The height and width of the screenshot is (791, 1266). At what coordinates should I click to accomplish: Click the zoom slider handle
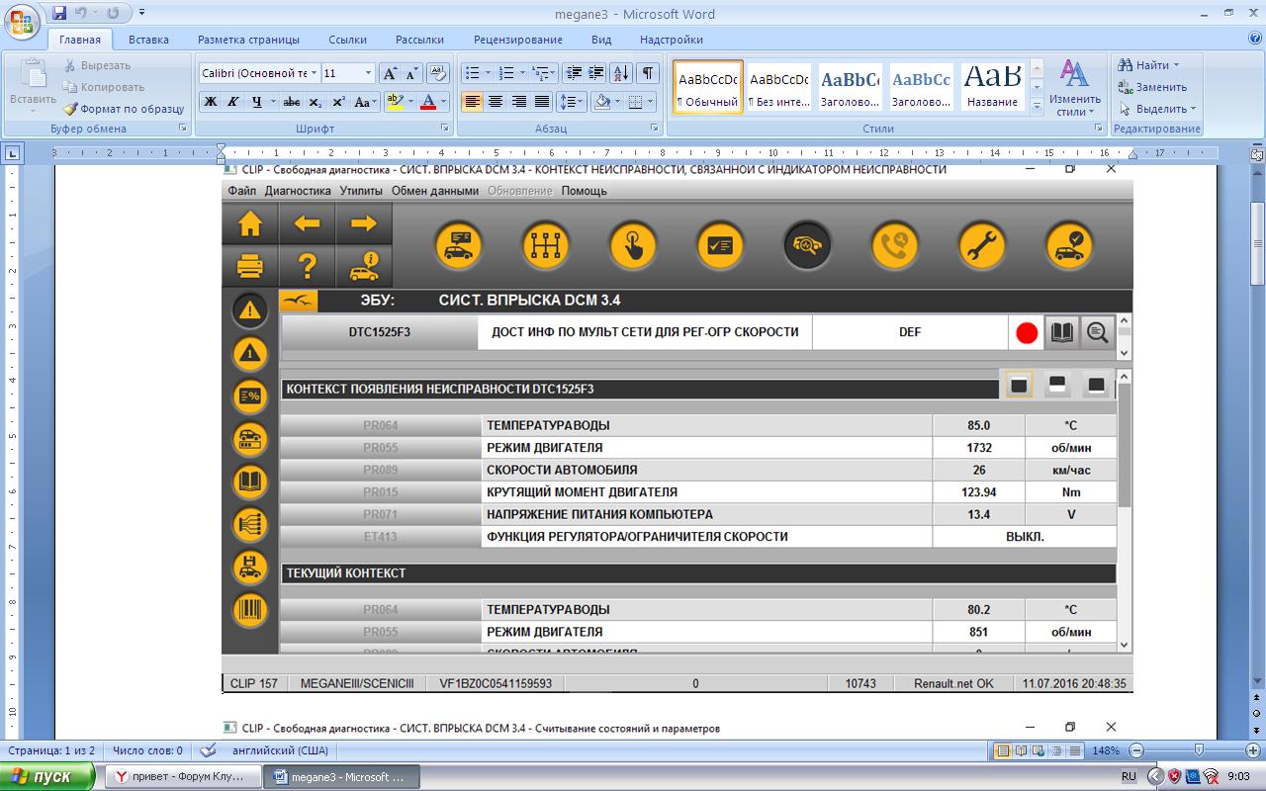tap(1199, 750)
